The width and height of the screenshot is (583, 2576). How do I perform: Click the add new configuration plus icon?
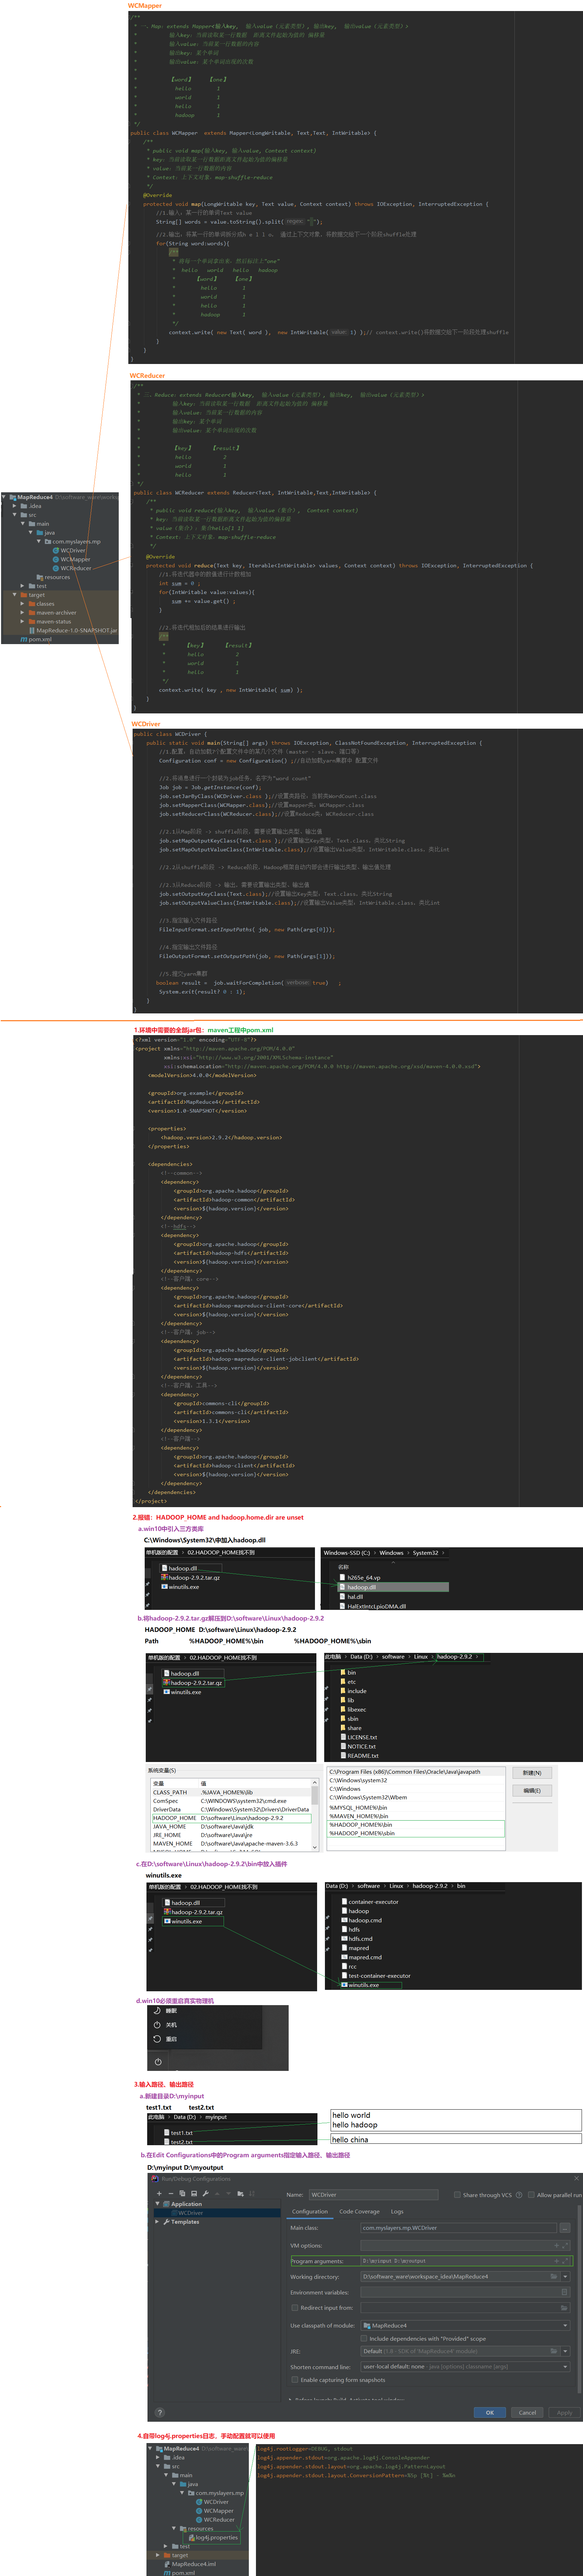tap(158, 2193)
